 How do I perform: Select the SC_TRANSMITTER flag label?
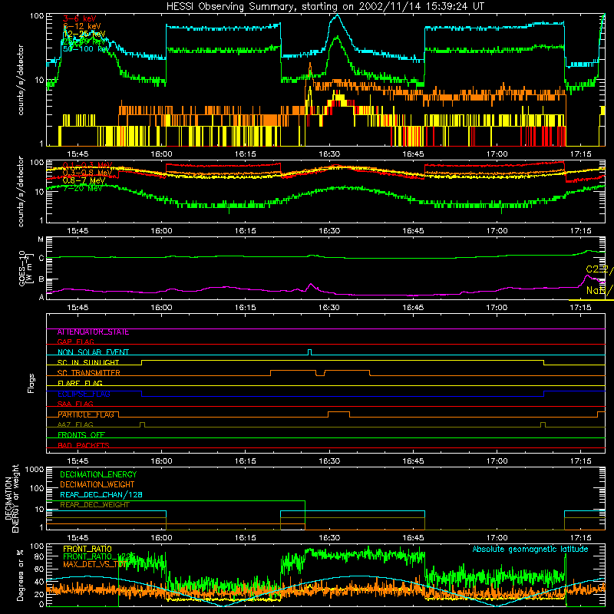(x=89, y=373)
